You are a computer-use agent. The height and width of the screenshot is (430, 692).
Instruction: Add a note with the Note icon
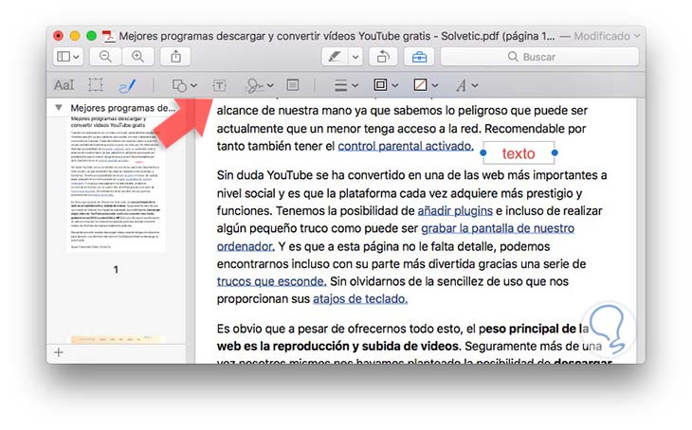click(293, 84)
